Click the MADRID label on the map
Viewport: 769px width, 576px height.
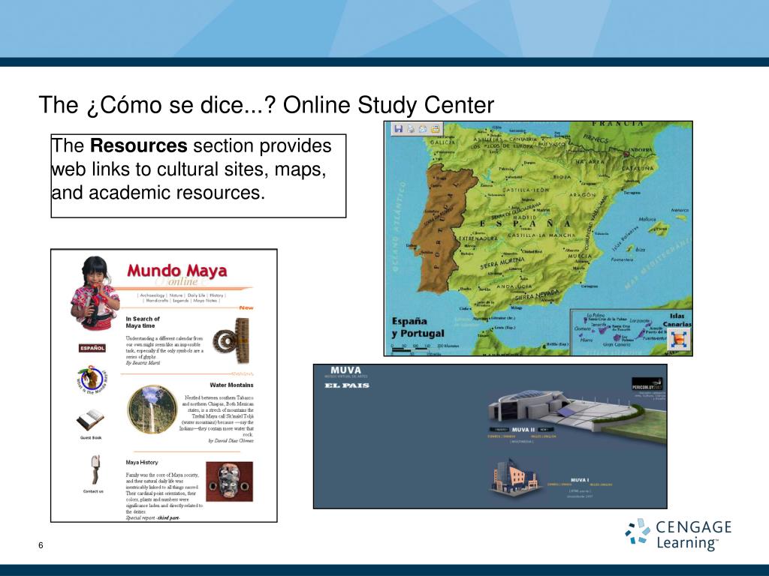524,217
